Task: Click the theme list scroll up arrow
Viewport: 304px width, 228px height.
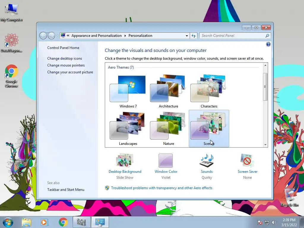Action: 265,65
